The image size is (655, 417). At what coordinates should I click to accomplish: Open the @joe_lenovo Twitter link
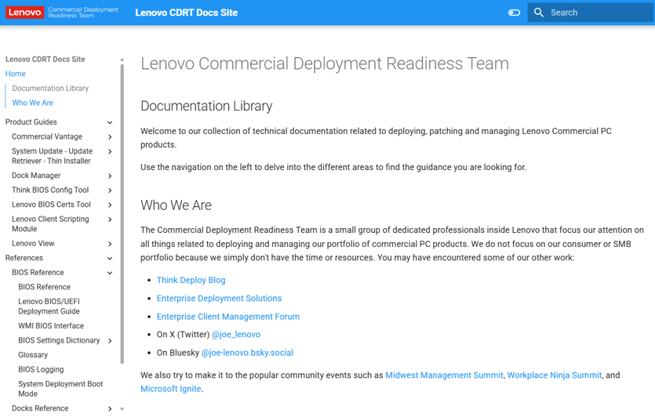tap(236, 335)
